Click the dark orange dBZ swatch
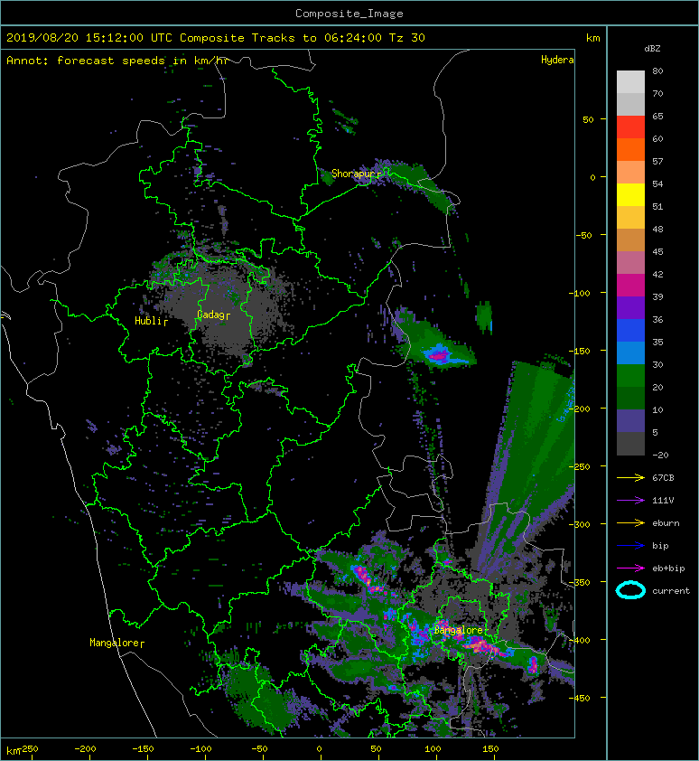The image size is (699, 761). (x=630, y=150)
